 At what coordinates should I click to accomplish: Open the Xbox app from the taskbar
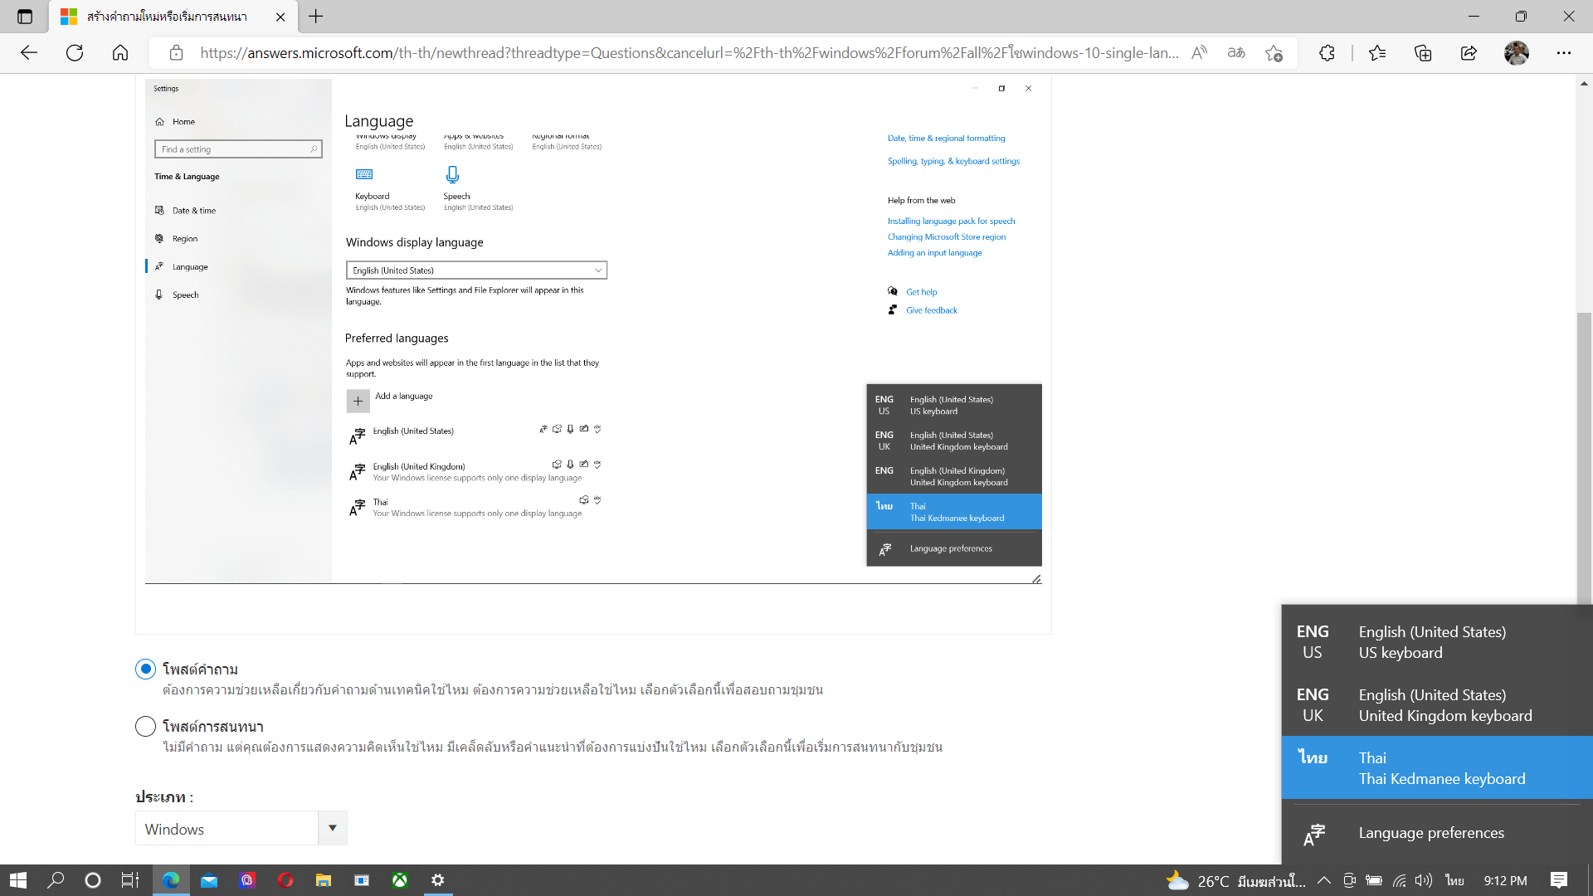coord(400,880)
